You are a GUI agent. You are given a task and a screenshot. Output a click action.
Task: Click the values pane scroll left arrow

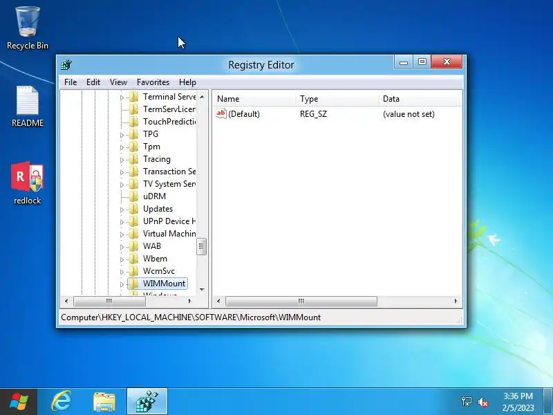218,301
